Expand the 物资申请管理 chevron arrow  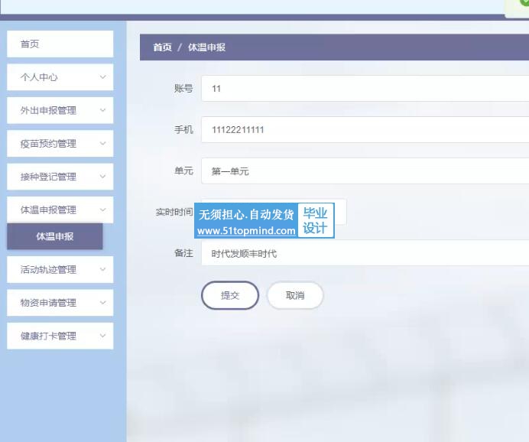click(x=103, y=303)
